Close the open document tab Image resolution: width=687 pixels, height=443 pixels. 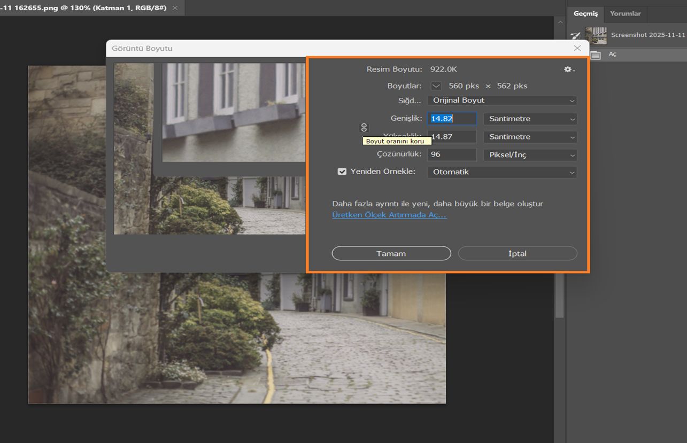[x=175, y=8]
